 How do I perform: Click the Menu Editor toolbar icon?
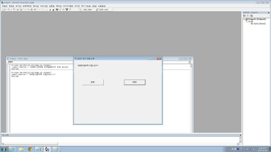coord(14,10)
